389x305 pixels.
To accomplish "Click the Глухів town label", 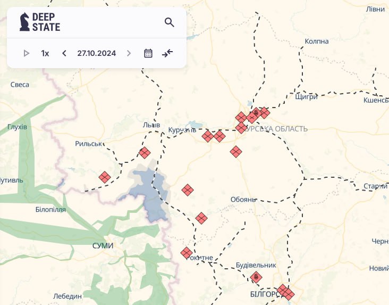I will tap(17, 127).
